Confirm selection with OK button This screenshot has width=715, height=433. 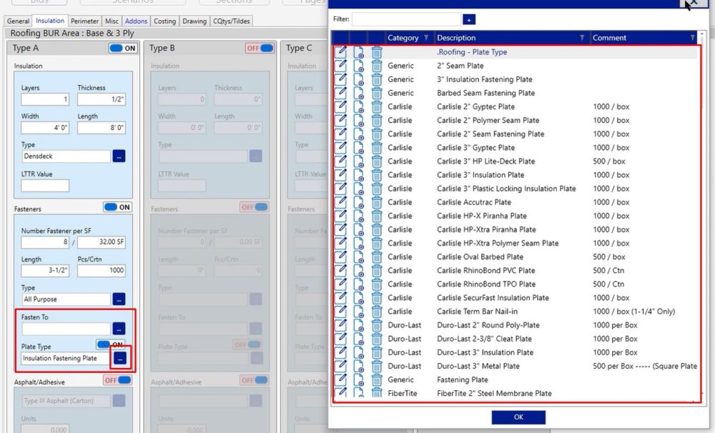tap(518, 417)
